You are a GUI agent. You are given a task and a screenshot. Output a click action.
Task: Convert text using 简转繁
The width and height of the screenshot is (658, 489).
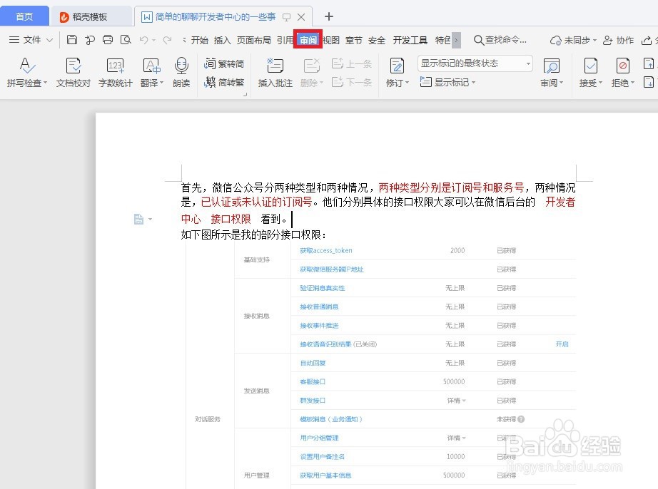(x=225, y=80)
